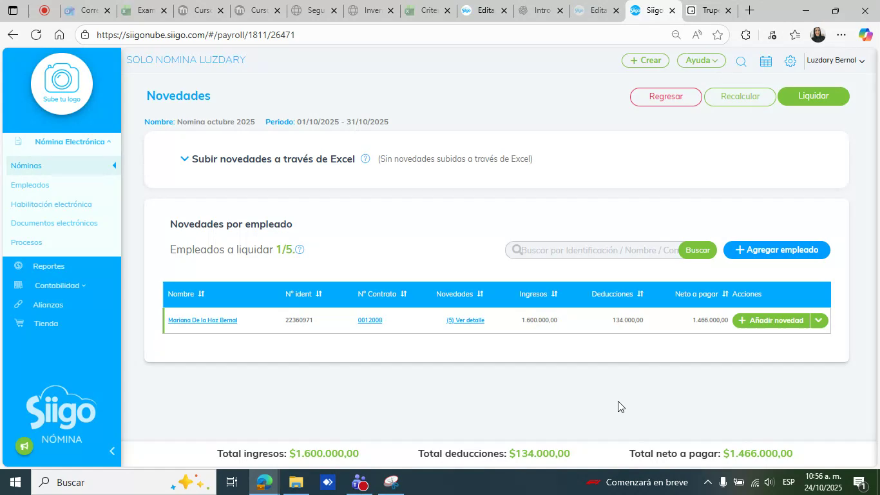
Task: Click the browser address bar URL
Action: point(195,35)
